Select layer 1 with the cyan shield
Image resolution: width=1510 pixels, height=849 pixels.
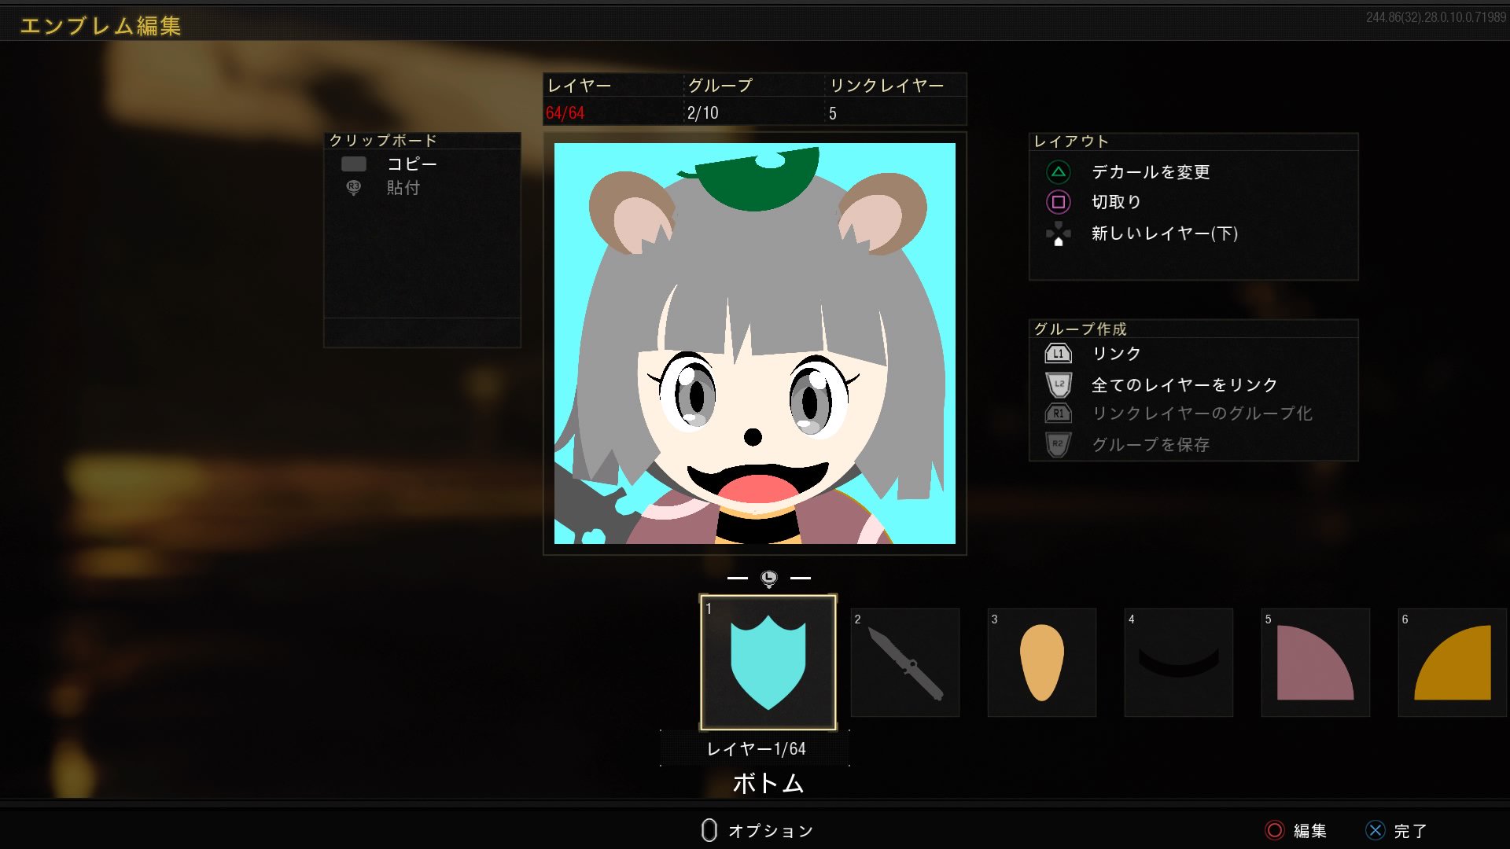768,662
